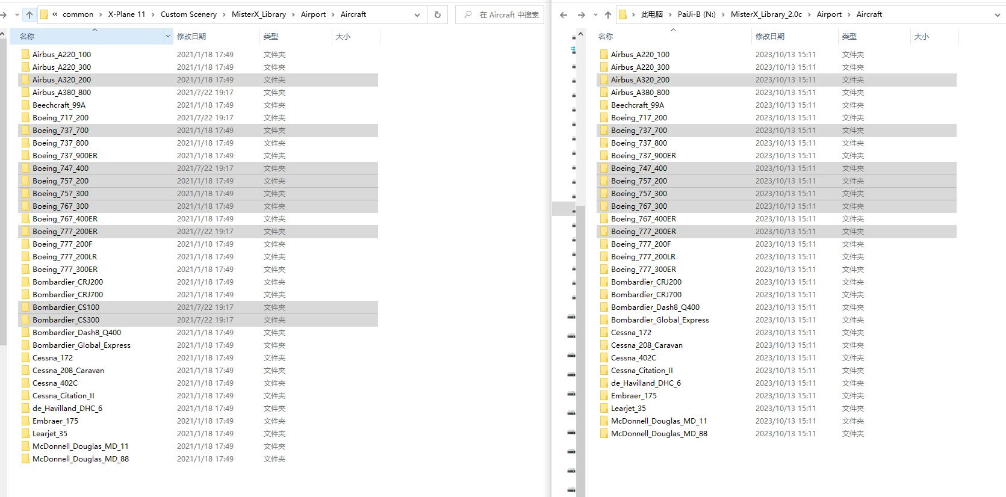Navigate to MisterX_Library in left breadcrumb
Image resolution: width=1006 pixels, height=497 pixels.
pyautogui.click(x=259, y=14)
